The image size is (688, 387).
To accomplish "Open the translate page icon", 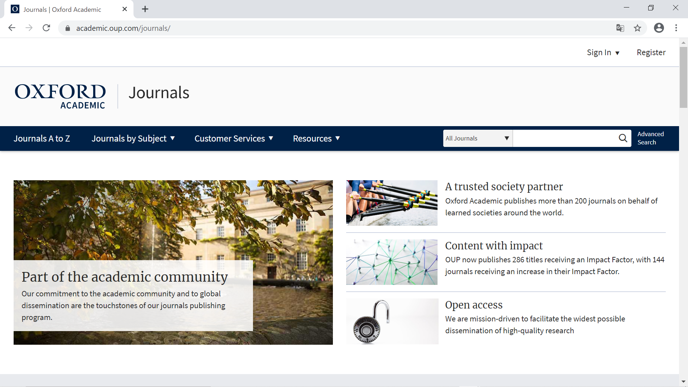I will click(x=620, y=28).
